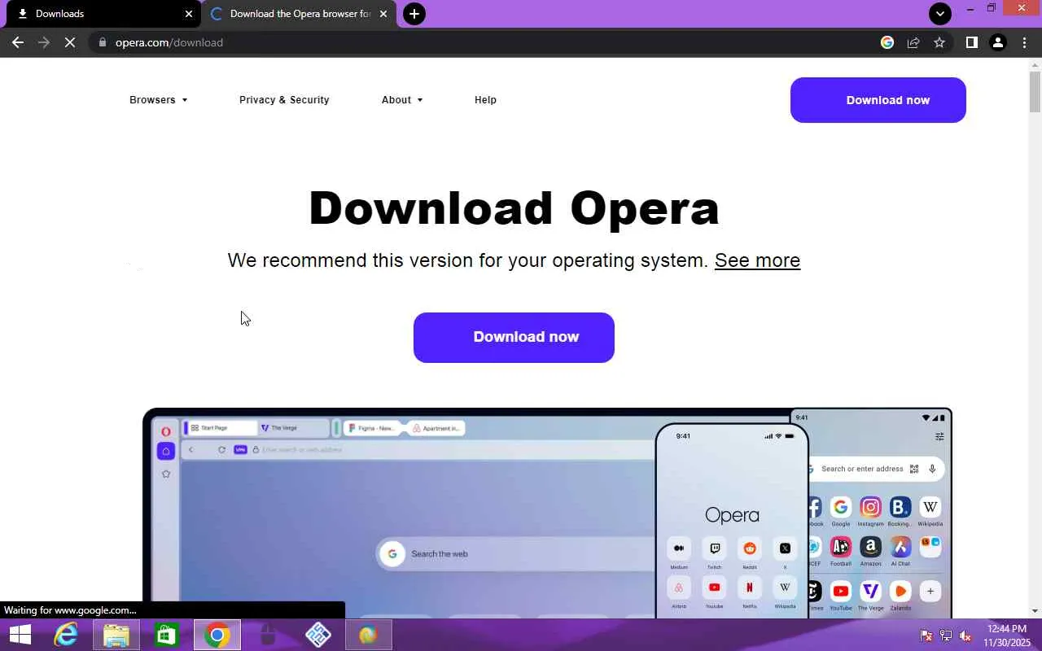
Task: Click the scrollbar down arrow
Action: coord(1035,611)
